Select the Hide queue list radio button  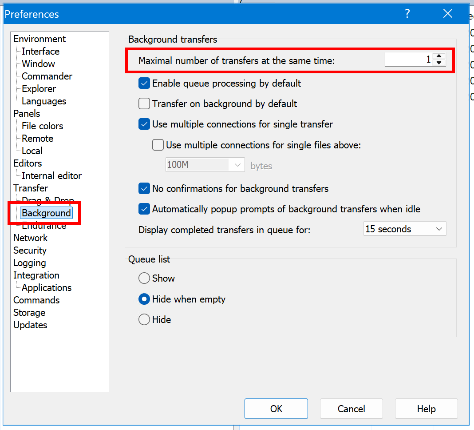144,319
